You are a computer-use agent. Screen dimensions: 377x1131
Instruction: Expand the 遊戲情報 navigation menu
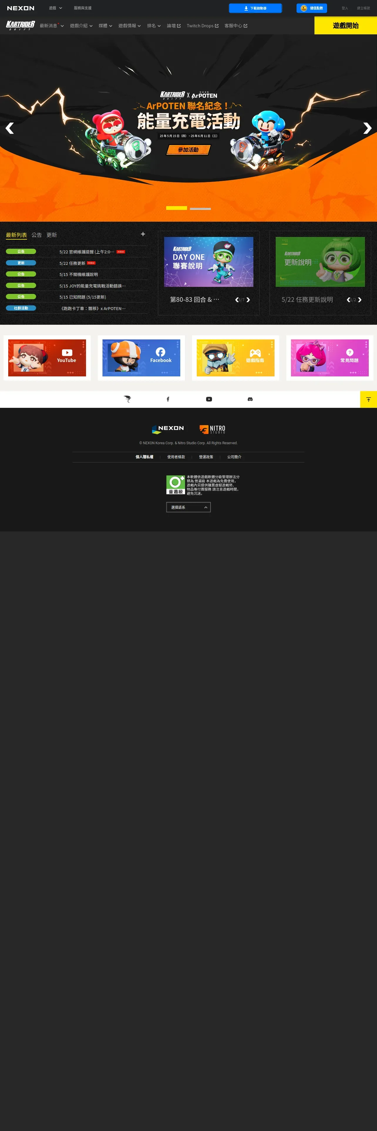[x=129, y=26]
